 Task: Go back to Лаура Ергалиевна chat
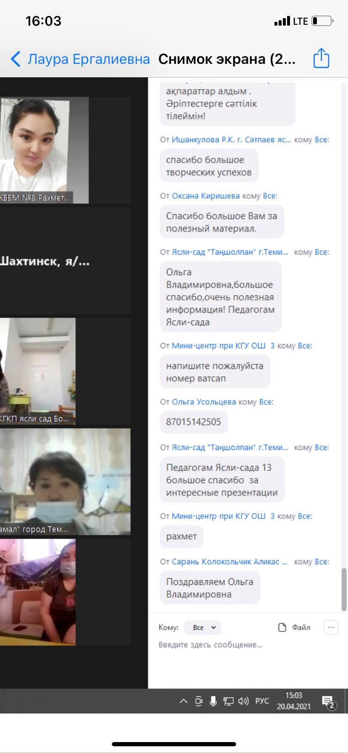click(x=80, y=59)
